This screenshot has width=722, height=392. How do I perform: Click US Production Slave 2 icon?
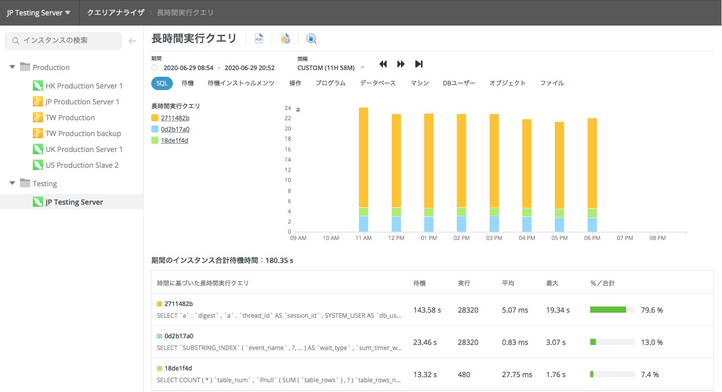[37, 165]
